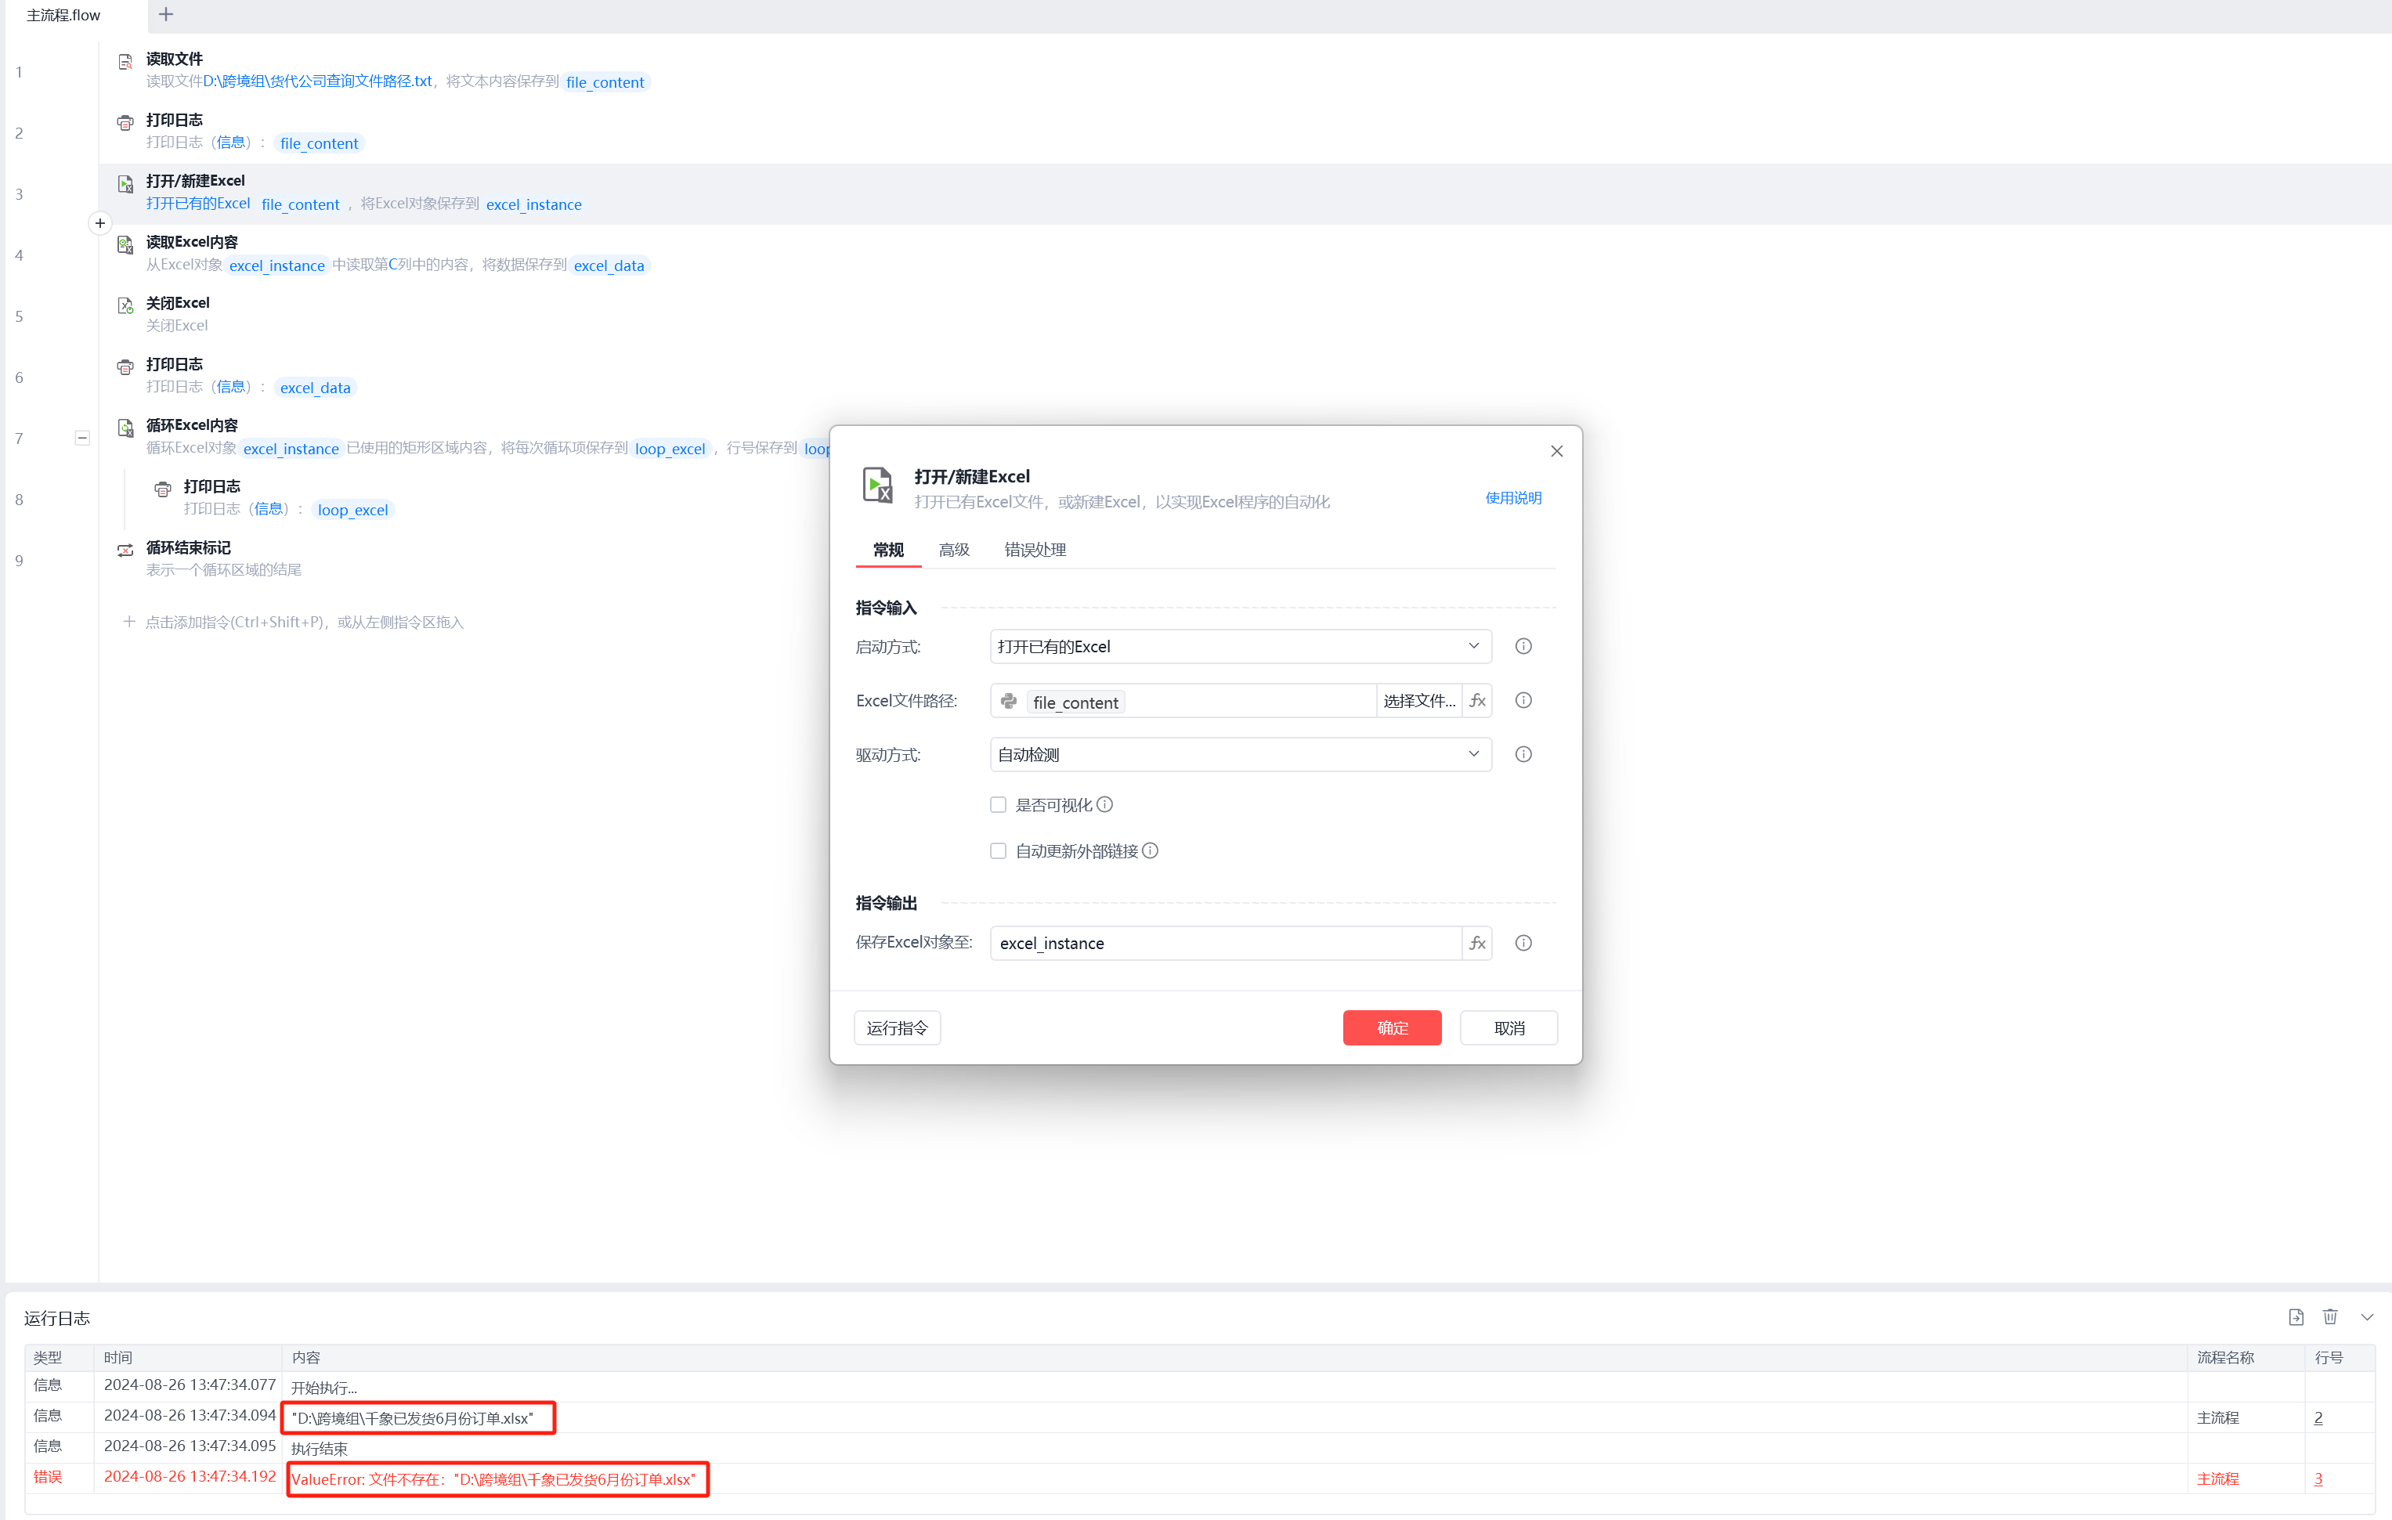Image resolution: width=2392 pixels, height=1520 pixels.
Task: Switch to the 错误处理 tab
Action: [x=1034, y=550]
